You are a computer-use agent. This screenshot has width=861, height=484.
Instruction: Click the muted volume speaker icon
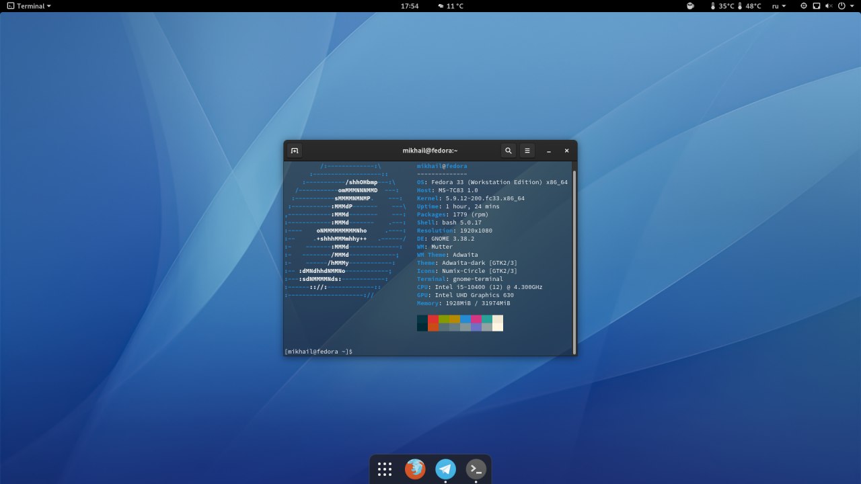tap(829, 5)
